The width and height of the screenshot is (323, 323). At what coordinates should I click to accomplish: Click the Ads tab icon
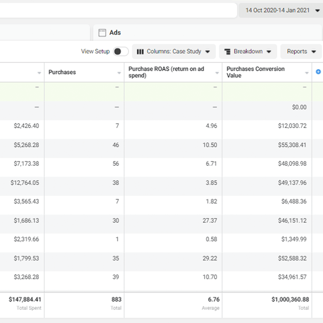point(102,33)
